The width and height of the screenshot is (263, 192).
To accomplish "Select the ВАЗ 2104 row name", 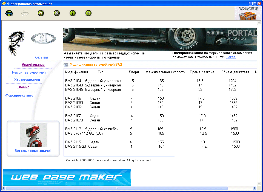I will coord(73,81).
